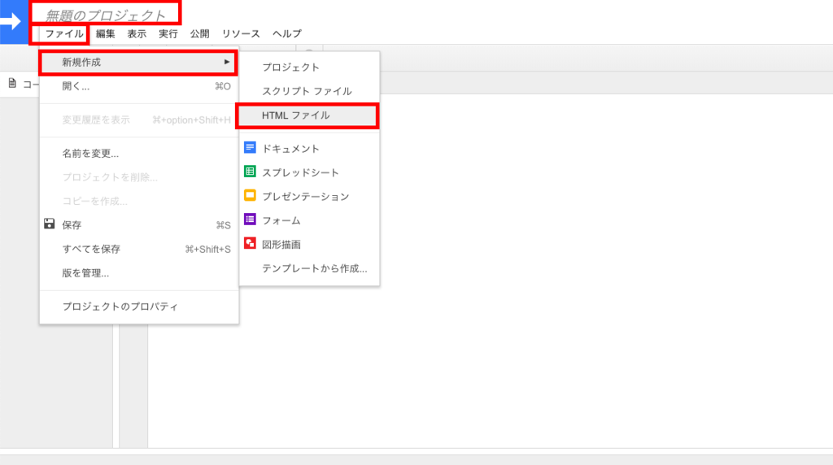This screenshot has height=465, width=833.
Task: Click the file icon in the sidebar
Action: coord(12,84)
